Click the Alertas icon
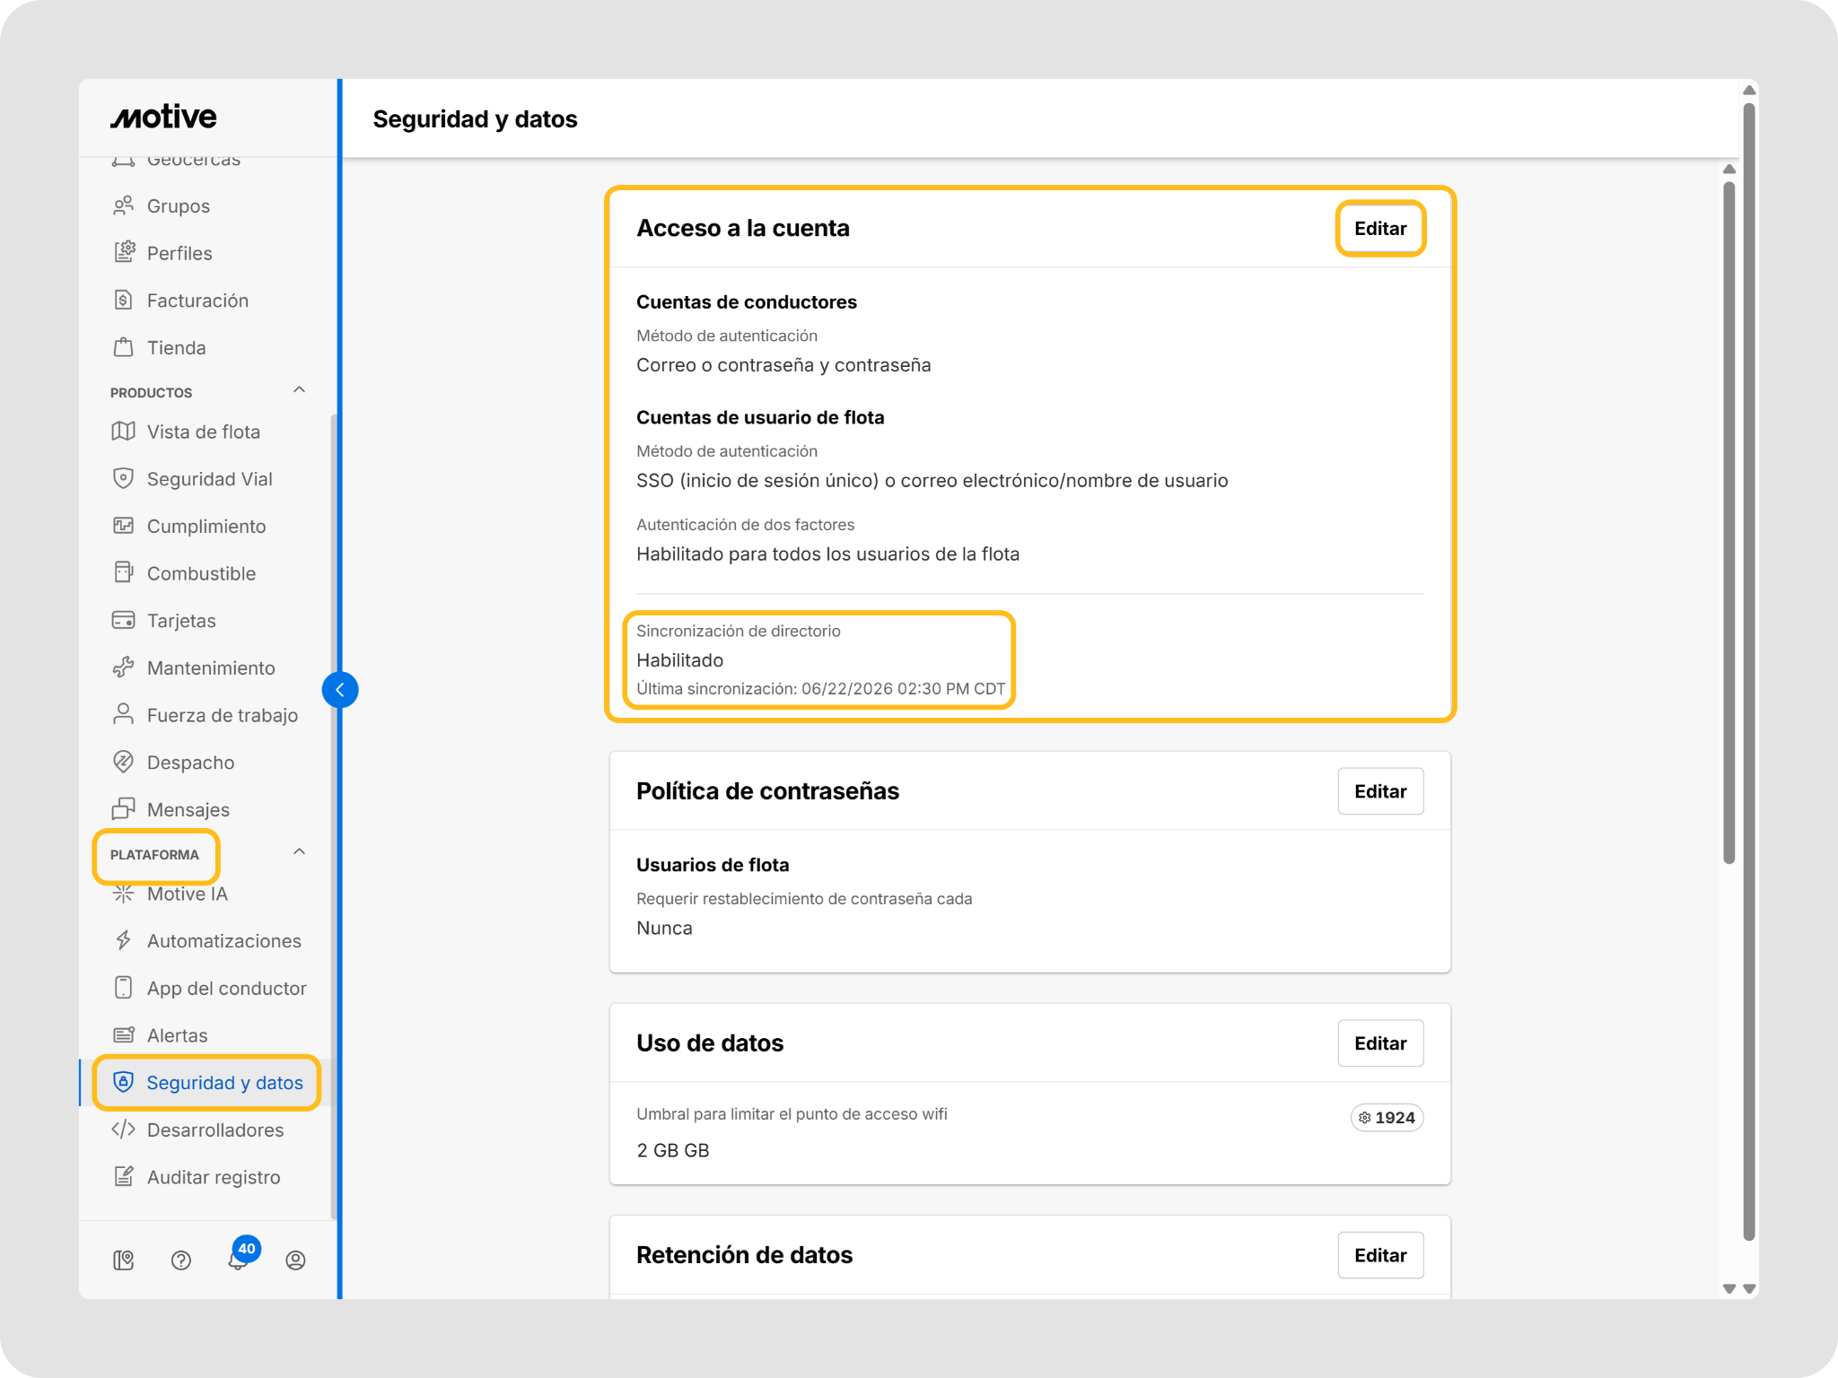 pos(124,1035)
